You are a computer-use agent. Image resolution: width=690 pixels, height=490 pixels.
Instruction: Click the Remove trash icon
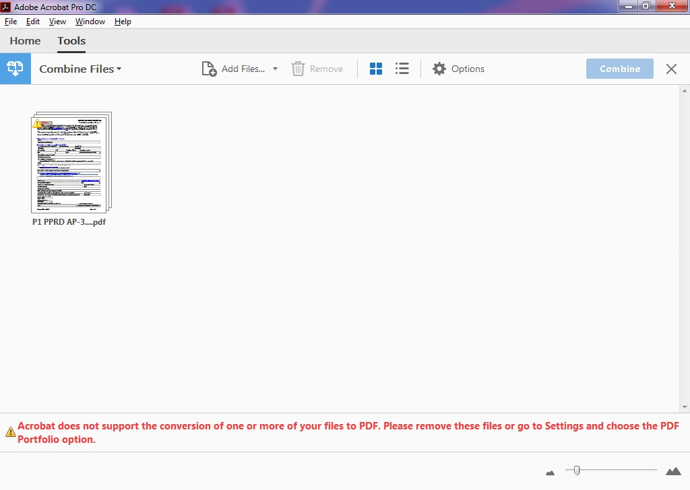298,69
